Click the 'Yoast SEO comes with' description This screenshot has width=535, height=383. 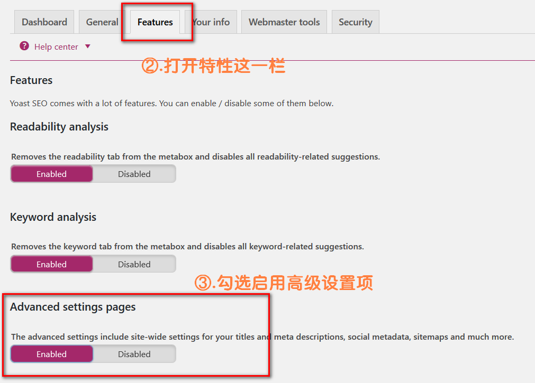click(x=171, y=104)
